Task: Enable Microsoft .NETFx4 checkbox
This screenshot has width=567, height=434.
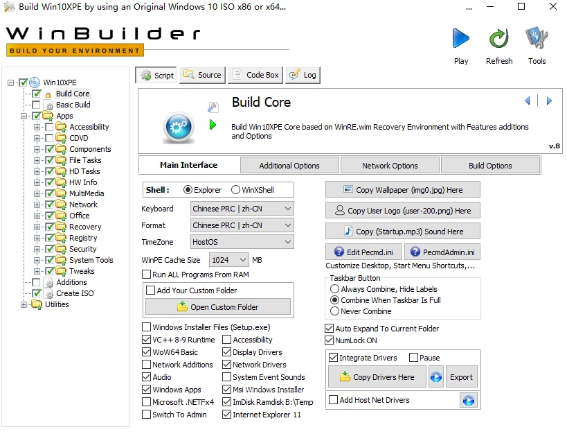Action: 146,402
